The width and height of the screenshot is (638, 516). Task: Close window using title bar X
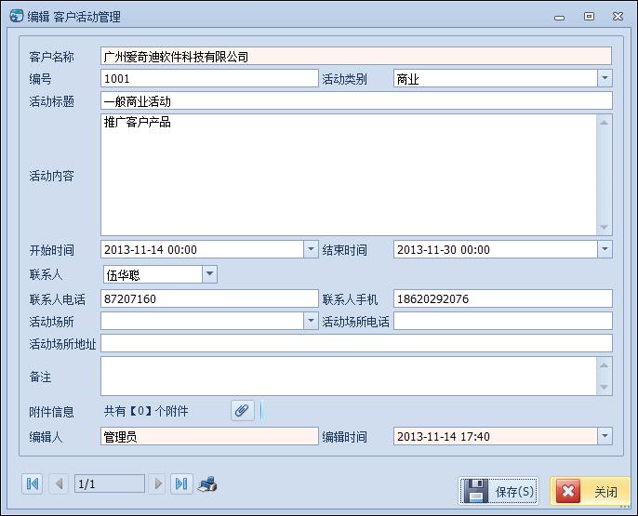(618, 16)
